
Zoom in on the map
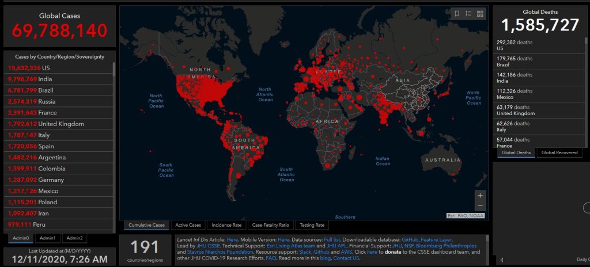click(480, 195)
